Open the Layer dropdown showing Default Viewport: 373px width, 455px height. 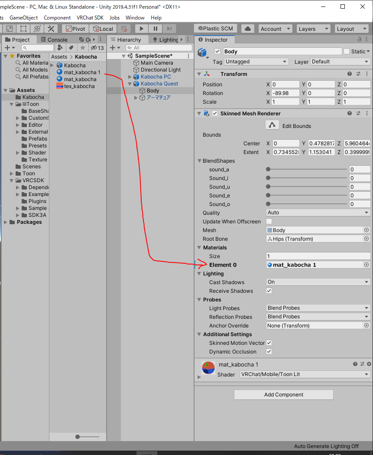pyautogui.click(x=340, y=62)
